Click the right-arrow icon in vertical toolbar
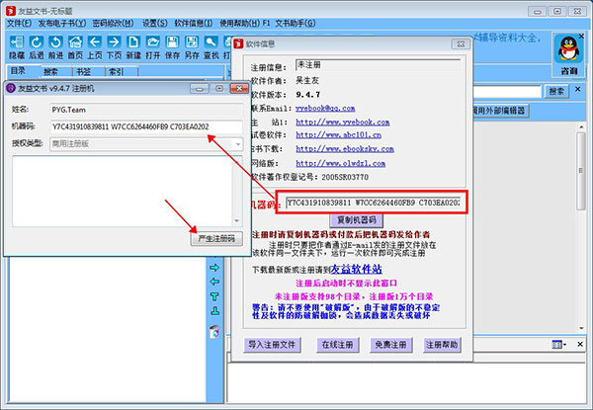The height and width of the screenshot is (410, 593). pos(214,268)
